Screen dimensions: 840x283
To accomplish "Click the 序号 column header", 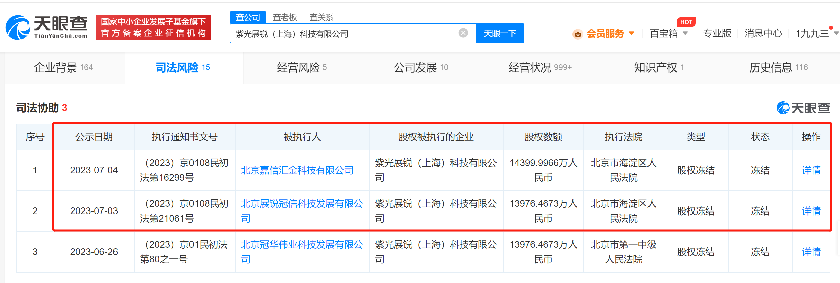I will (35, 137).
